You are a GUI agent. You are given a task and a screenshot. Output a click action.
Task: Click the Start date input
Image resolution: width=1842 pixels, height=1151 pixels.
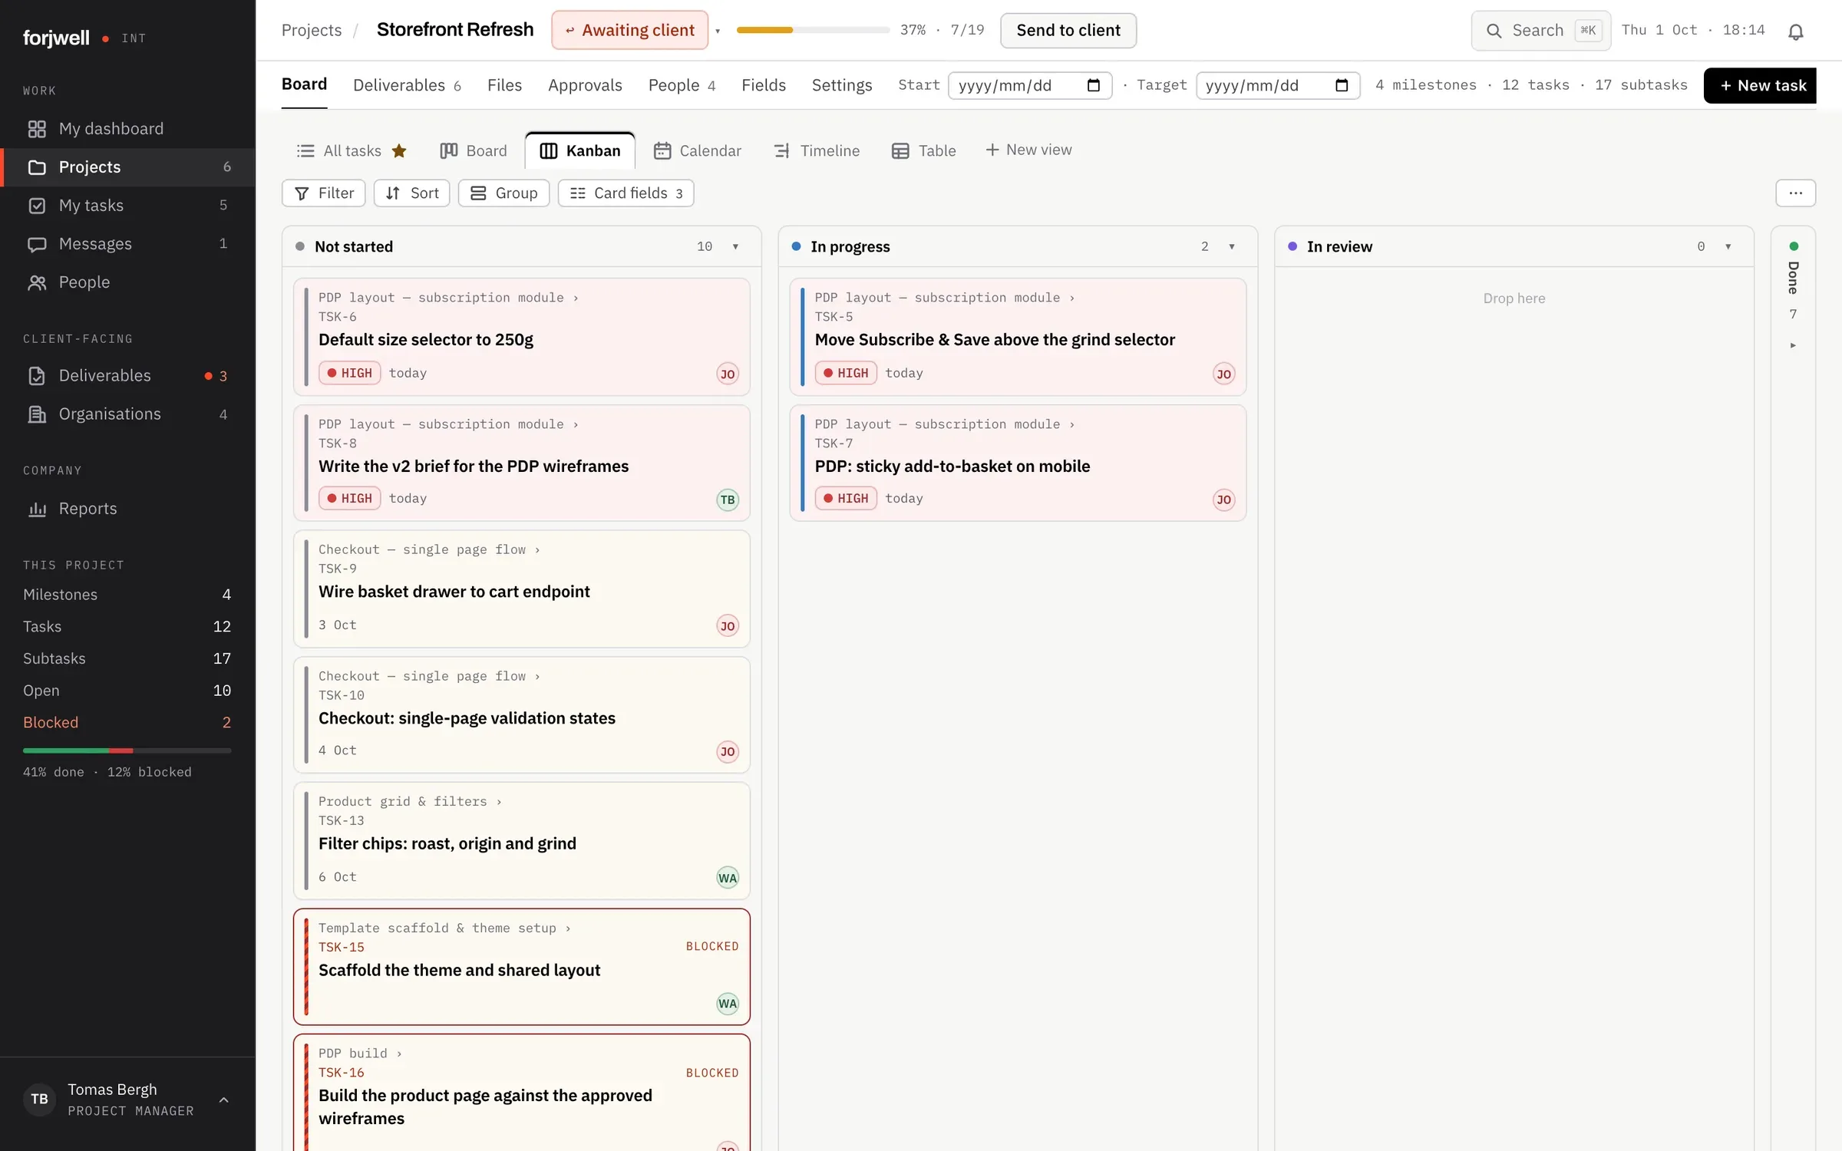(1030, 85)
